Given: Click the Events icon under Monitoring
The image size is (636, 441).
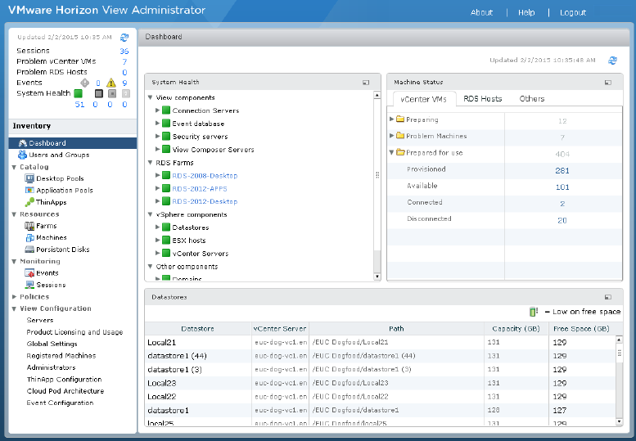Looking at the screenshot, I should pos(29,273).
